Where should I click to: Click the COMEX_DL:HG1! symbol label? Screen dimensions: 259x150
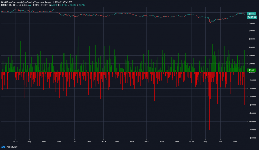pos(9,5)
